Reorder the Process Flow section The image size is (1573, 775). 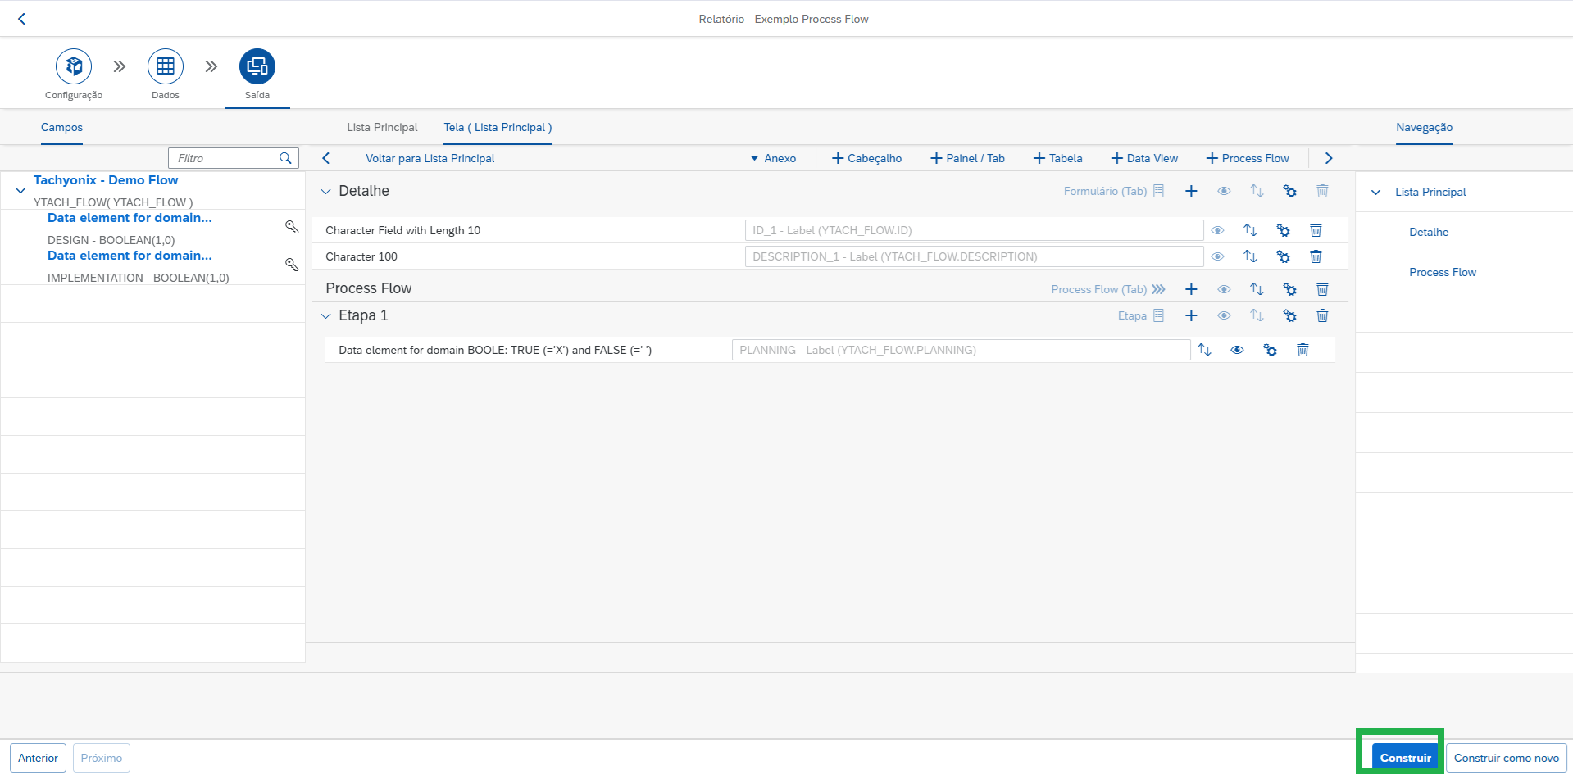tap(1257, 289)
